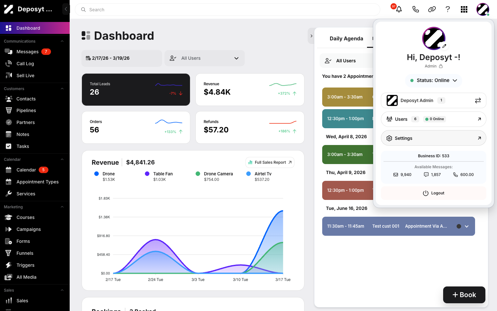Click the Search field

(227, 10)
